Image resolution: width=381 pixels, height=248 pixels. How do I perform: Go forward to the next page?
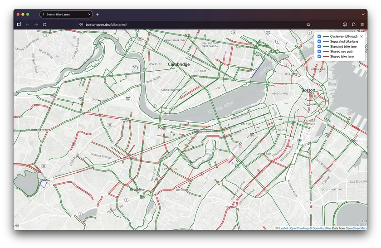(36, 24)
